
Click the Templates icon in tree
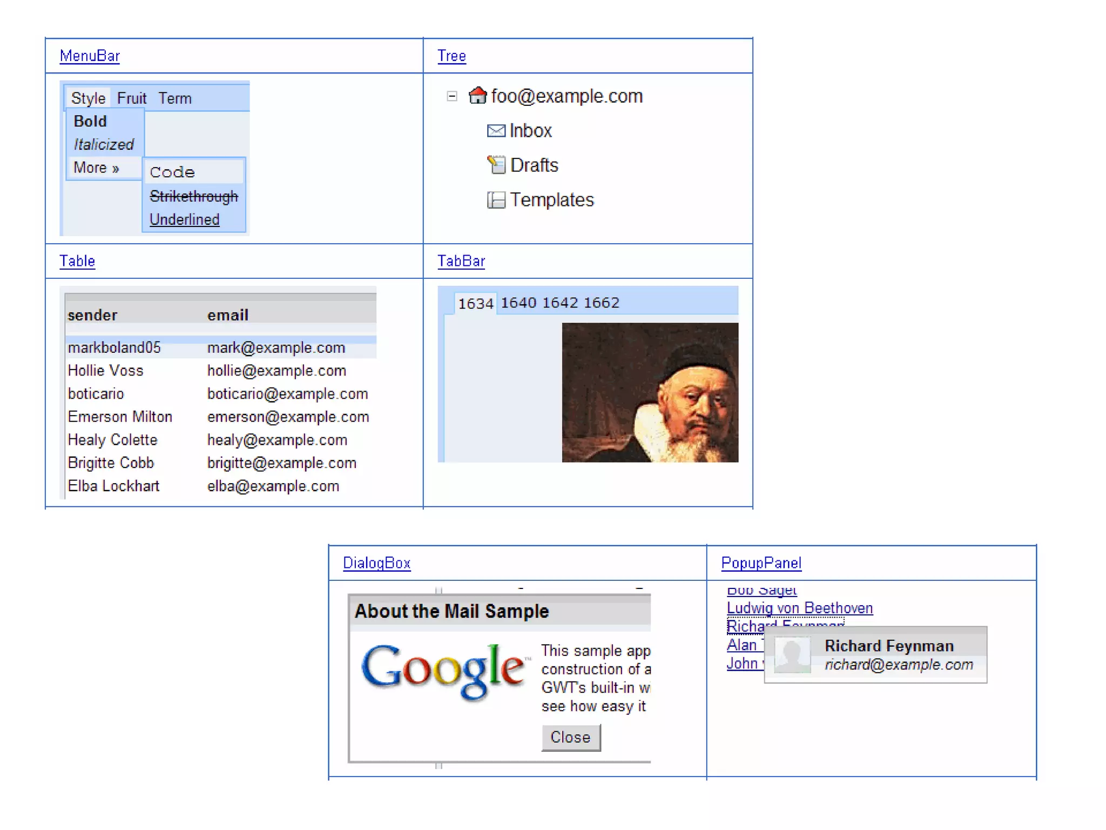pyautogui.click(x=496, y=200)
